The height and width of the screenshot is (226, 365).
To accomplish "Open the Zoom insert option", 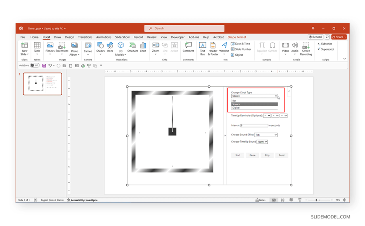I will tap(156, 49).
